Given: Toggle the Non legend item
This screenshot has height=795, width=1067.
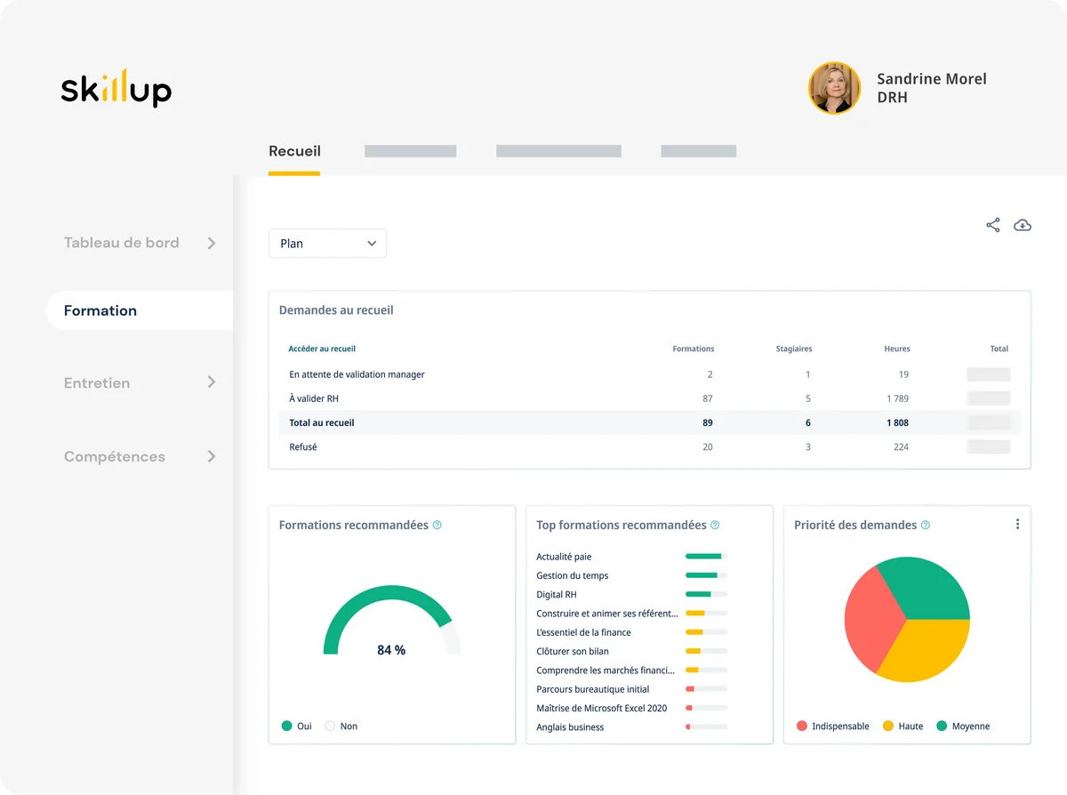Looking at the screenshot, I should point(341,727).
